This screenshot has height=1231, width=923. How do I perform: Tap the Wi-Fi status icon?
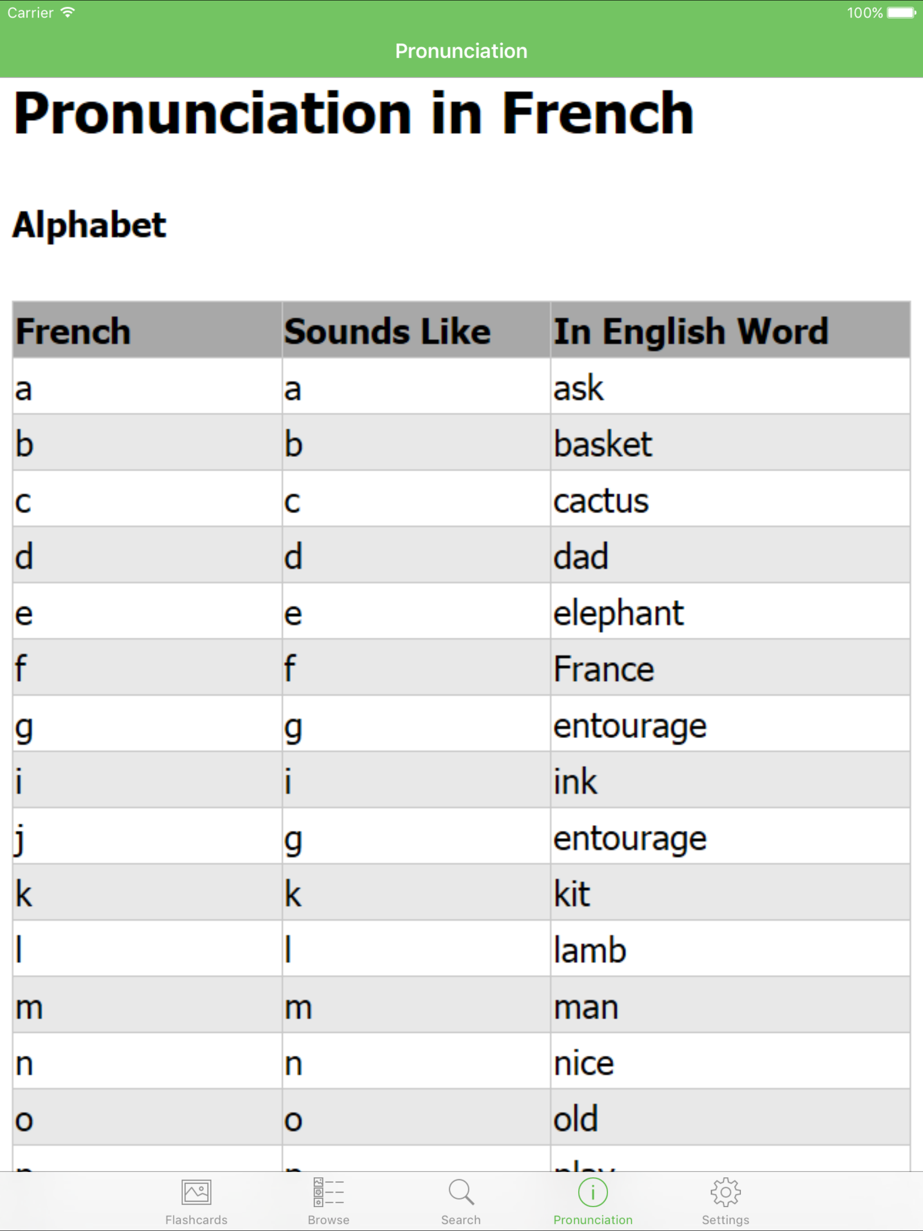[x=68, y=13]
